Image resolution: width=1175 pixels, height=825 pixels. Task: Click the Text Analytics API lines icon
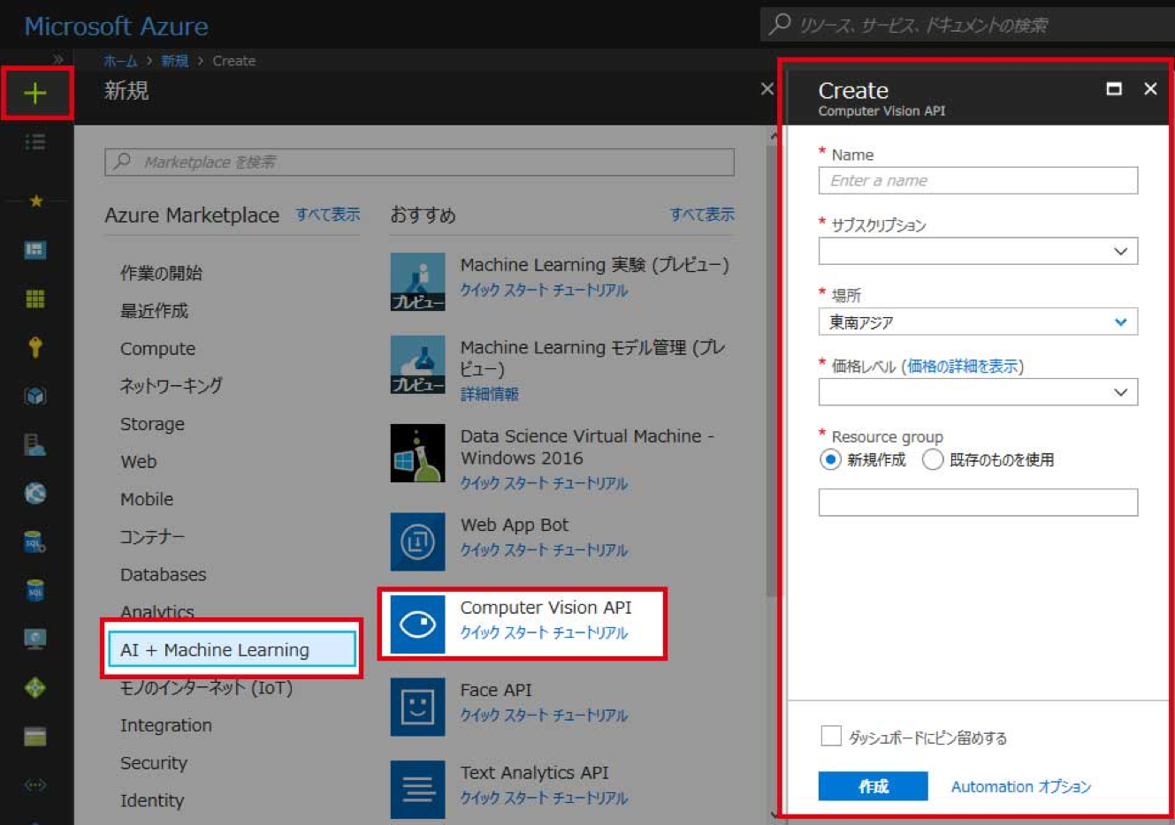coord(417,789)
